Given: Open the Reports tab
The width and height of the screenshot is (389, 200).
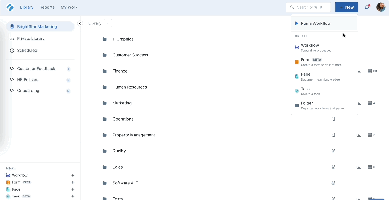Looking at the screenshot, I should click(x=47, y=7).
